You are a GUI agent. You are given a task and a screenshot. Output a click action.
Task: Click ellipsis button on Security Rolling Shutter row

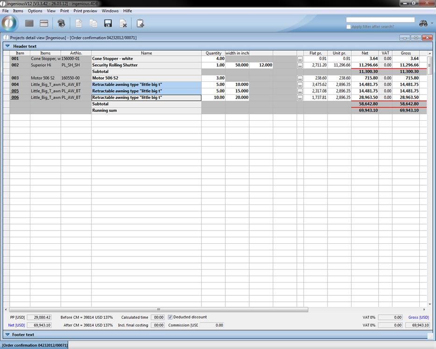click(300, 65)
